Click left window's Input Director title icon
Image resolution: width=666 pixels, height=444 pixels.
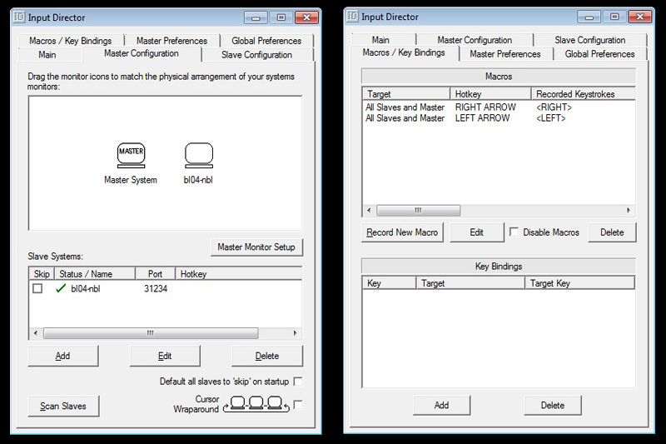(18, 16)
